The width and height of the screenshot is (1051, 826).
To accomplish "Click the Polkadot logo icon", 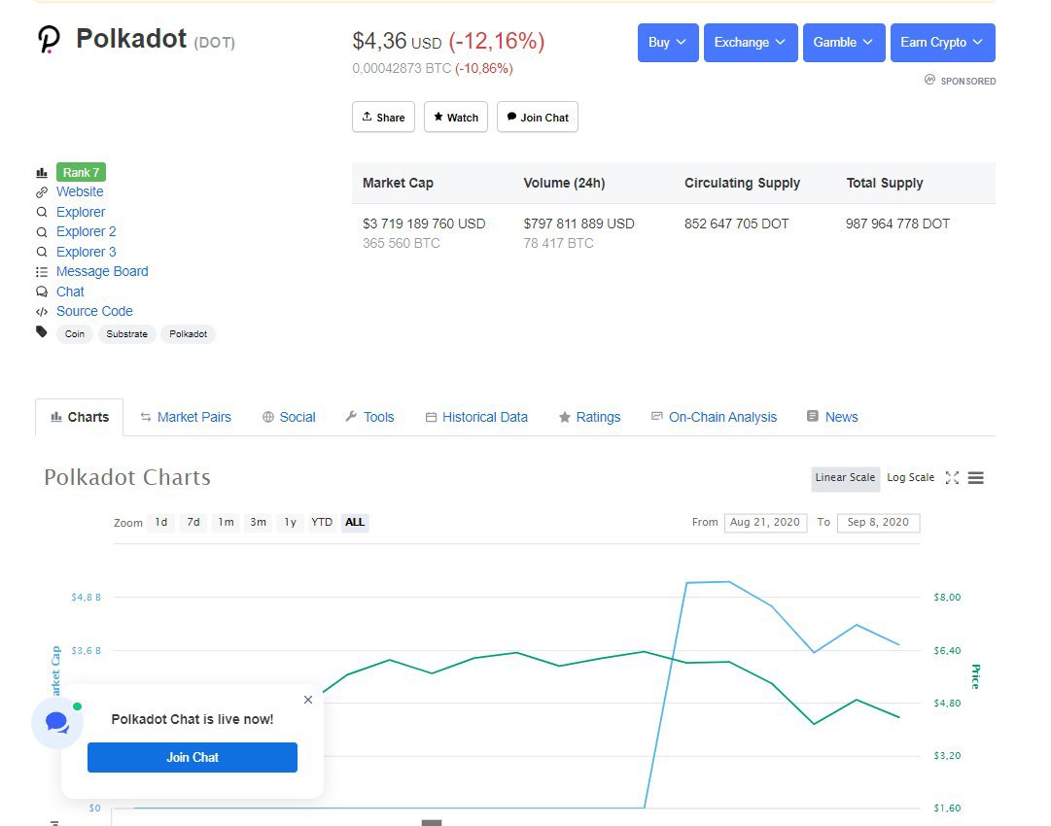I will click(x=49, y=40).
